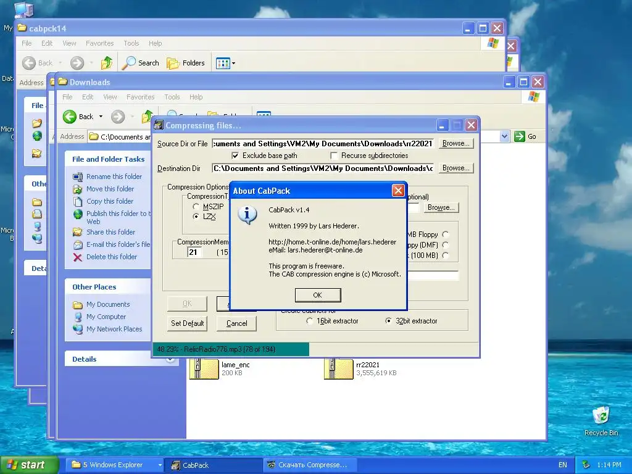Image resolution: width=632 pixels, height=474 pixels.
Task: Open Edit menu in Downloads window
Action: coord(88,97)
